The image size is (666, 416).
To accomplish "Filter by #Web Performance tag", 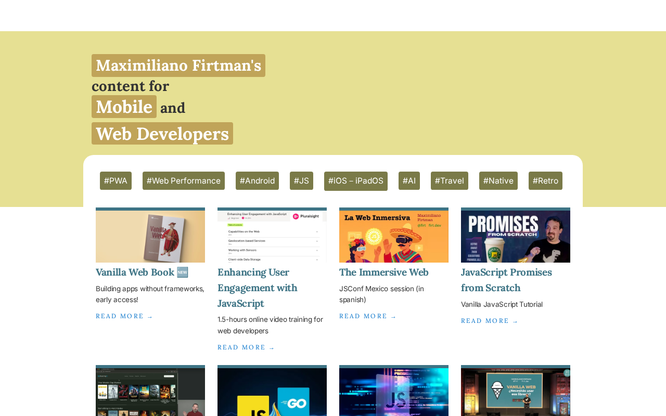I will [x=183, y=181].
